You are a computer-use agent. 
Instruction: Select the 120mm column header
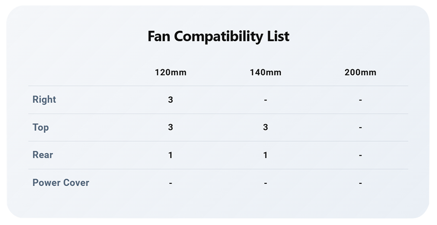(x=170, y=72)
